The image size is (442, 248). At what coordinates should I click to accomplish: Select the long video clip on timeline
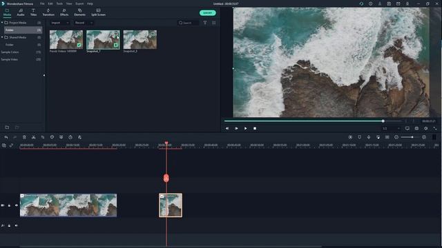click(x=68, y=205)
